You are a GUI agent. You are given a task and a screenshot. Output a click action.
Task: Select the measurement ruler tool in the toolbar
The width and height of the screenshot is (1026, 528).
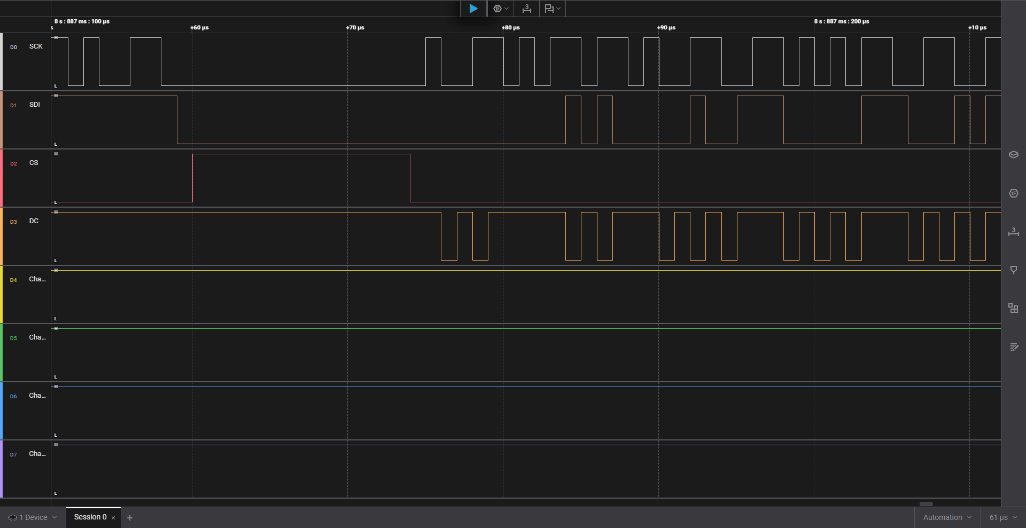[526, 8]
